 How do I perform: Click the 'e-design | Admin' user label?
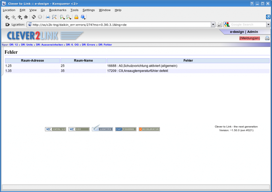click(x=244, y=32)
